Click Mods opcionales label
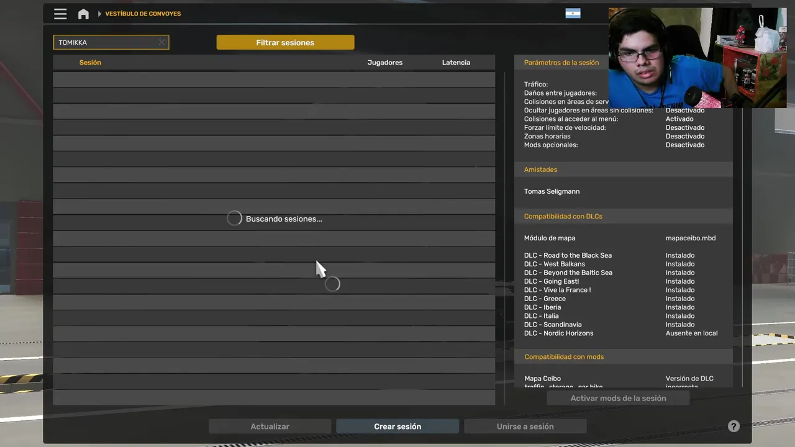 [x=551, y=145]
